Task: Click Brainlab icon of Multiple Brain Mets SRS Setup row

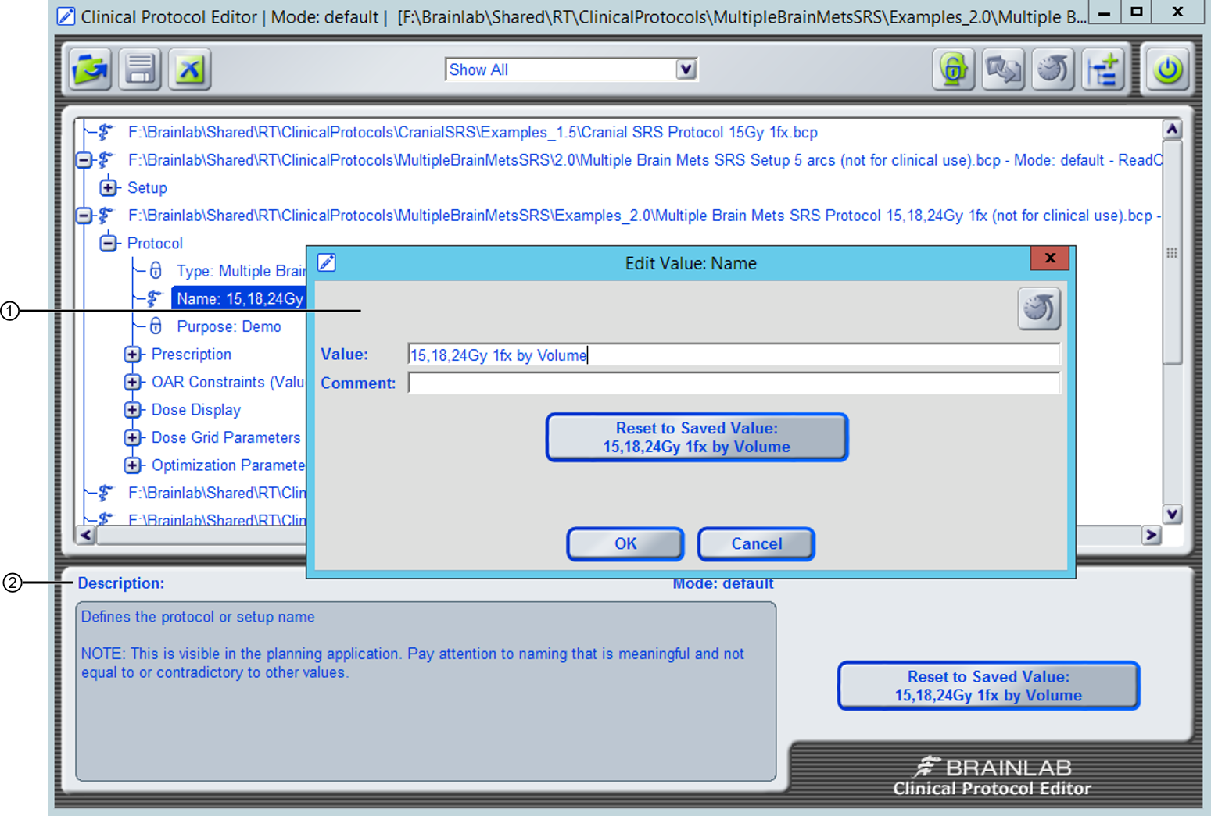Action: pyautogui.click(x=106, y=160)
